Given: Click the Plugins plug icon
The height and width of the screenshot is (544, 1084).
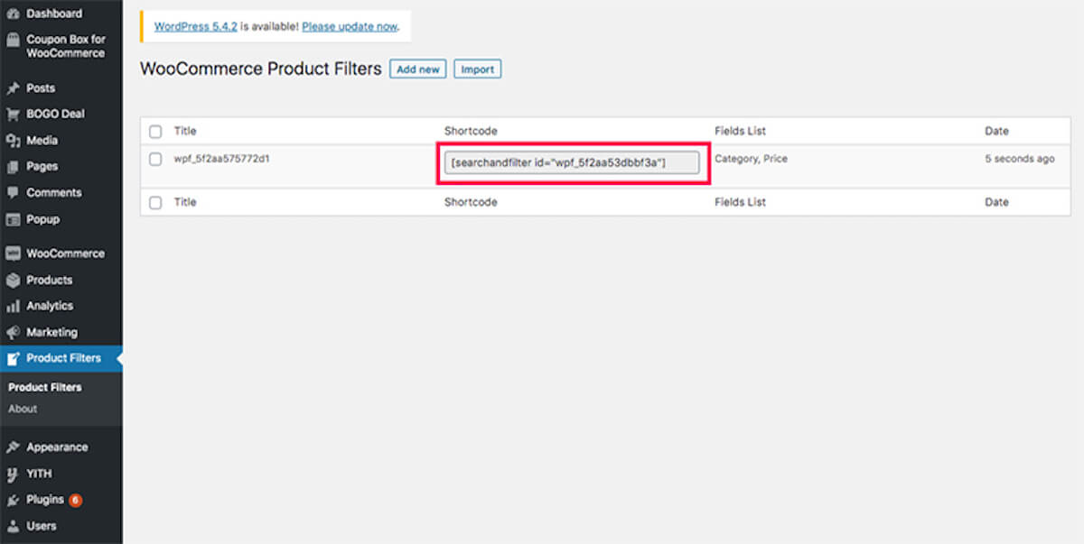Looking at the screenshot, I should 13,500.
